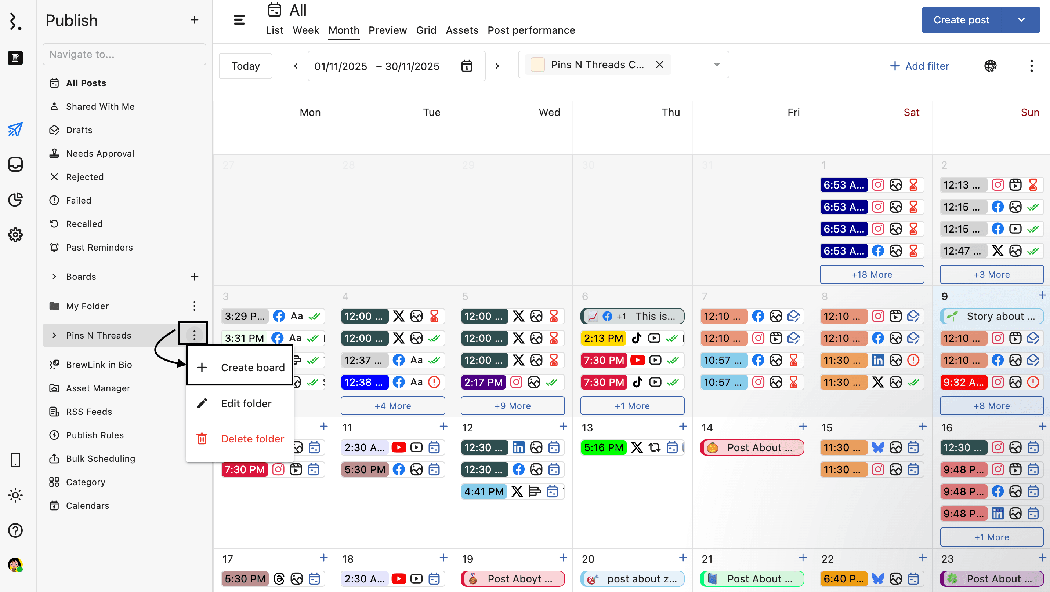This screenshot has width=1050, height=592.
Task: Click the Settings gear icon
Action: [x=15, y=234]
